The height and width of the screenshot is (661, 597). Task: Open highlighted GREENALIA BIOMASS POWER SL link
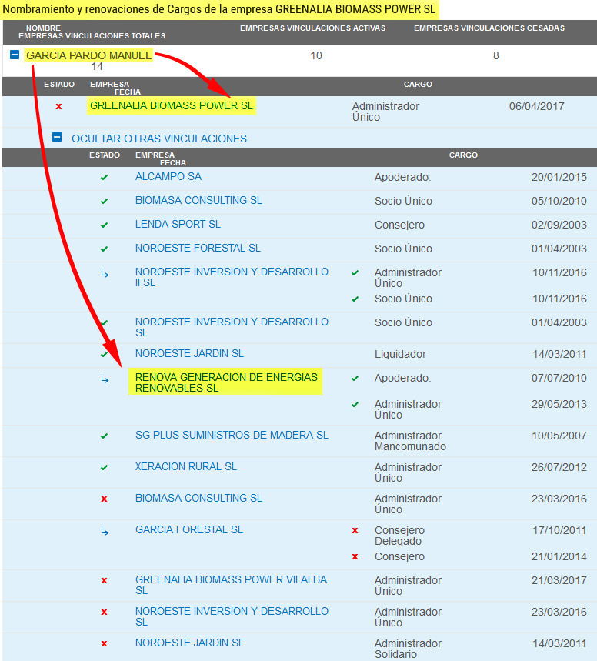point(172,105)
